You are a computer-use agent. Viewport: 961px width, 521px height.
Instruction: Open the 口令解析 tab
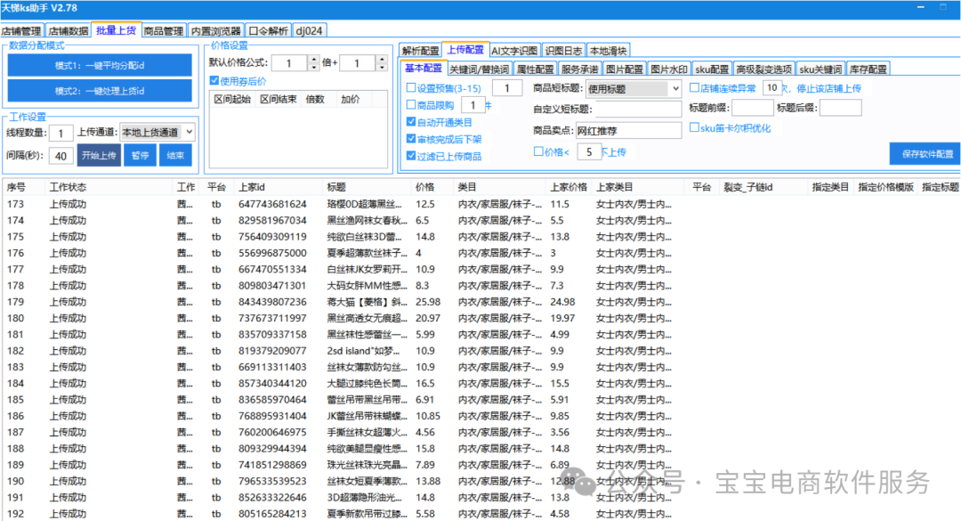pyautogui.click(x=268, y=30)
